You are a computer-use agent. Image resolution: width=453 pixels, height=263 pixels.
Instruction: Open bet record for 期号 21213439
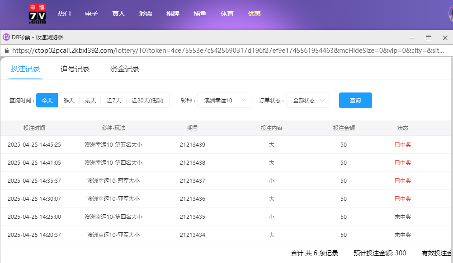pos(192,145)
